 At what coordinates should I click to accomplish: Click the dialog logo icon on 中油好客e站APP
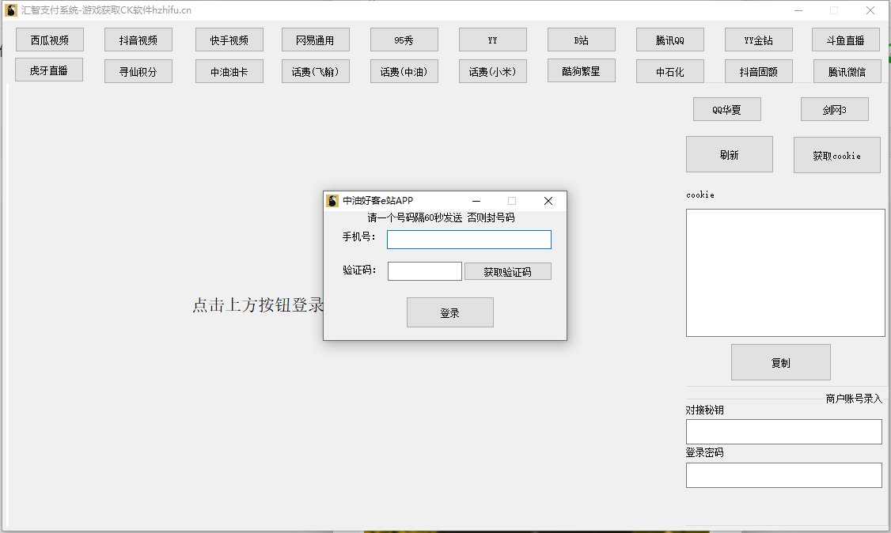click(332, 201)
